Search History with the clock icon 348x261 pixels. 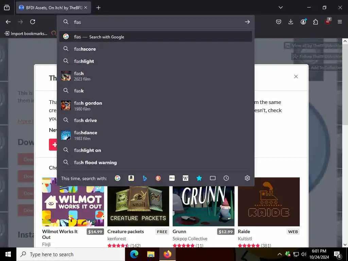pyautogui.click(x=226, y=178)
